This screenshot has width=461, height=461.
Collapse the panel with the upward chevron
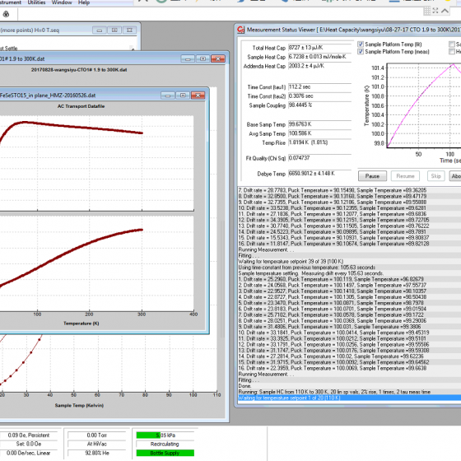click(x=445, y=12)
